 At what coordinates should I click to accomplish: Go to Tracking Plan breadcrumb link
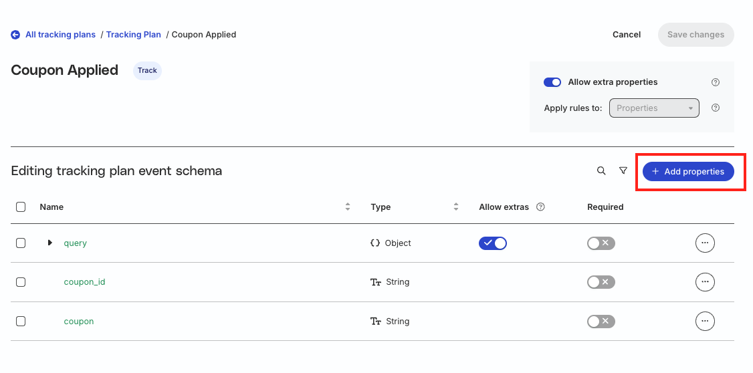click(x=134, y=35)
